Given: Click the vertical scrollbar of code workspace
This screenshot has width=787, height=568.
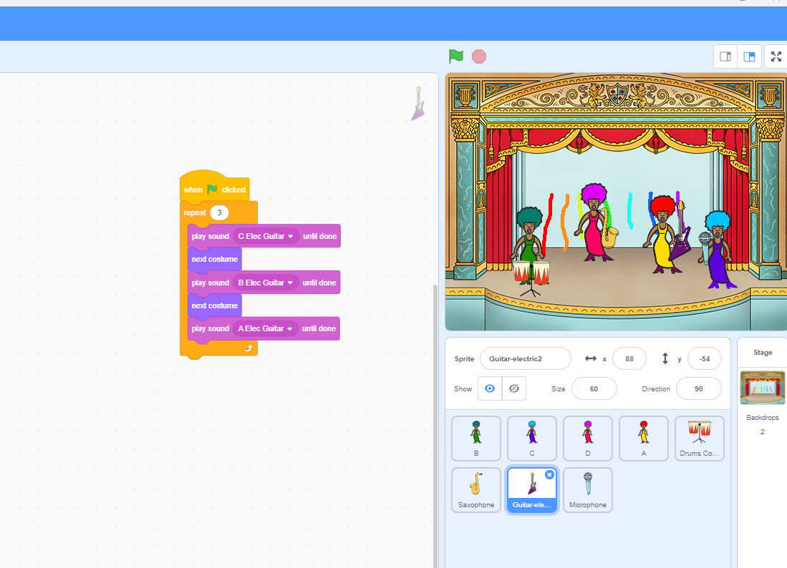Looking at the screenshot, I should coord(435,426).
